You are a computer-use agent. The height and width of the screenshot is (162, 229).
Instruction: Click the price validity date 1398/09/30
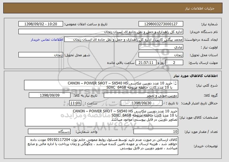coord(142,103)
